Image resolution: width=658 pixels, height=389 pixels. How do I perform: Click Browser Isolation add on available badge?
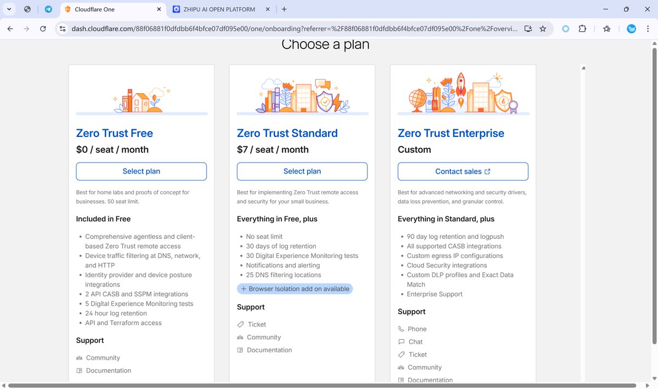295,289
